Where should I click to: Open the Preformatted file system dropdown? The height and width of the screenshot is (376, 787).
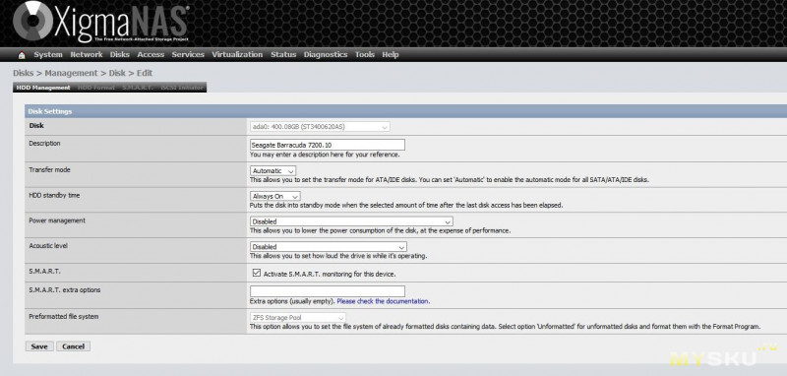click(298, 318)
